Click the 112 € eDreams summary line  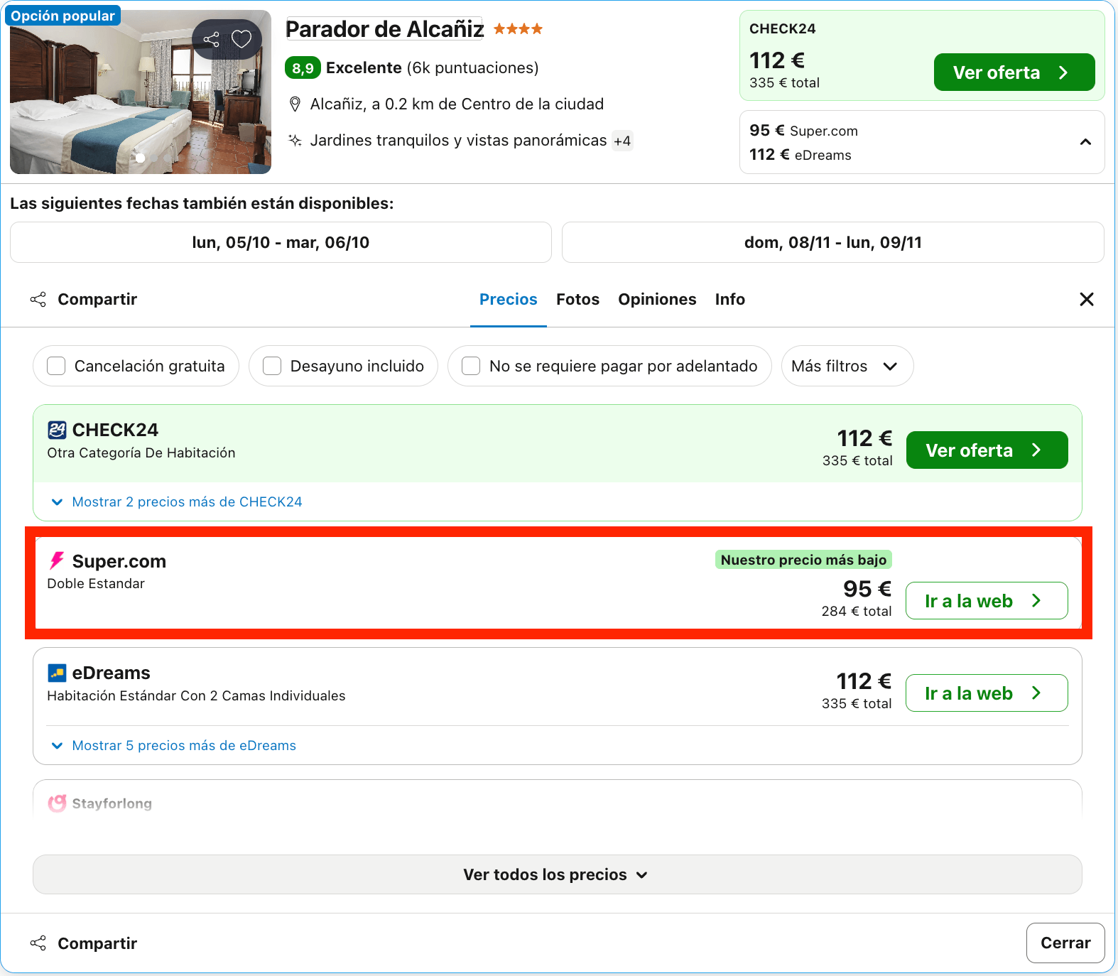[x=800, y=155]
